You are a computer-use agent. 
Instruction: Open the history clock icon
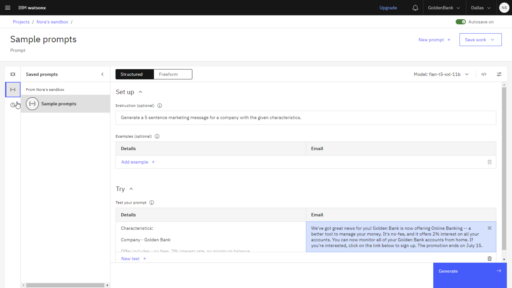13,105
